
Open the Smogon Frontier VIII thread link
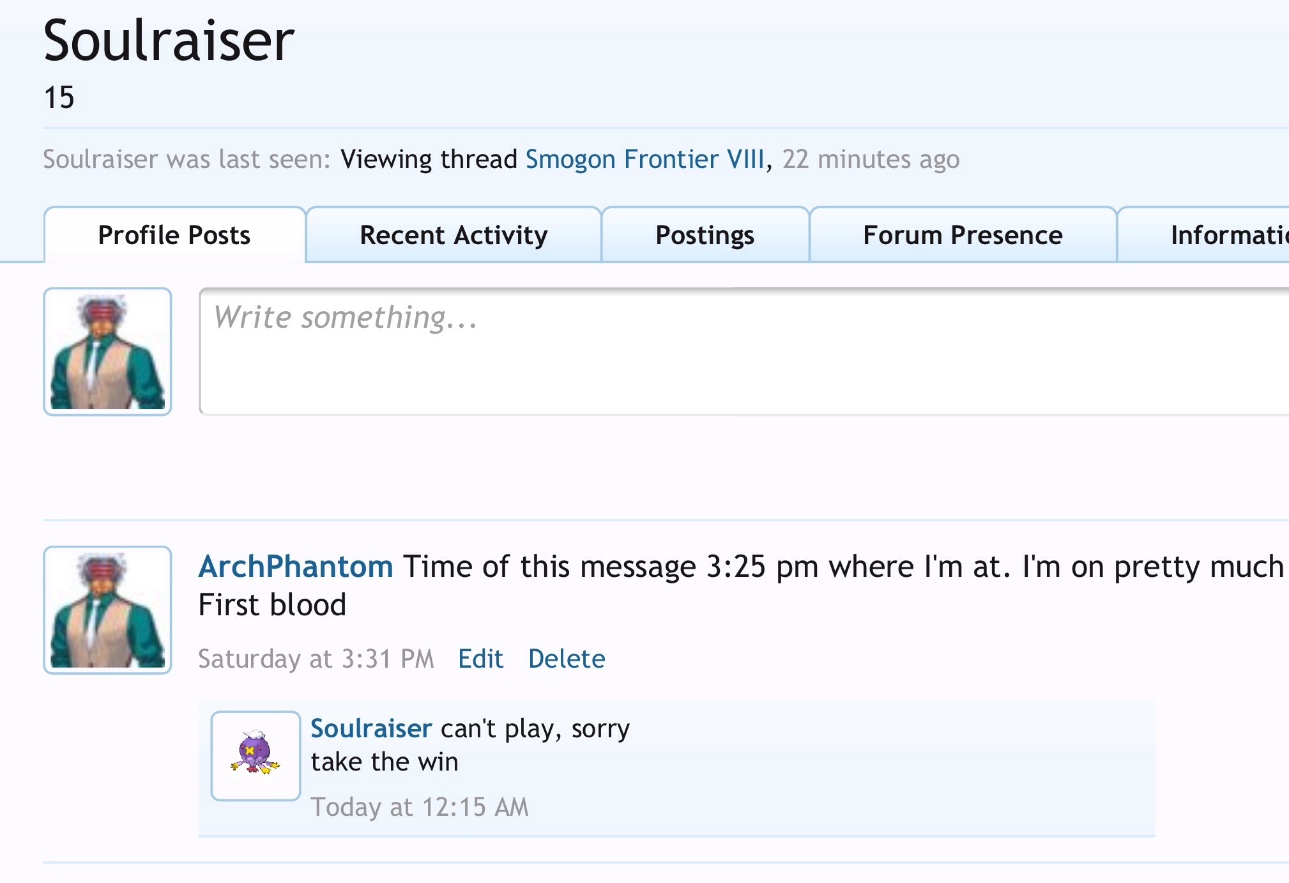(644, 159)
